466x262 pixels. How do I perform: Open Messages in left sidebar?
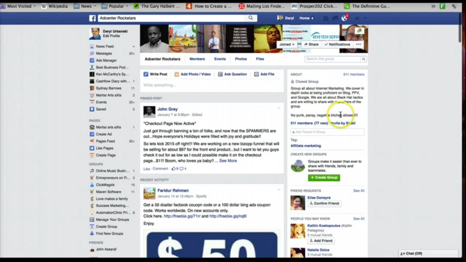(104, 54)
